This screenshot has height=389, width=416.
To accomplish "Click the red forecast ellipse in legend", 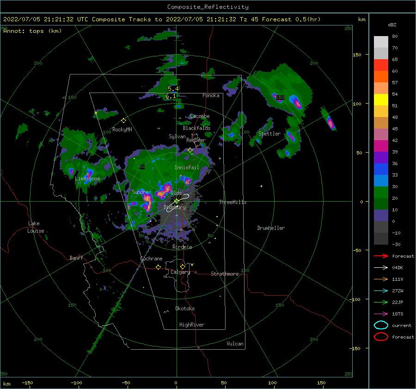I will click(381, 337).
